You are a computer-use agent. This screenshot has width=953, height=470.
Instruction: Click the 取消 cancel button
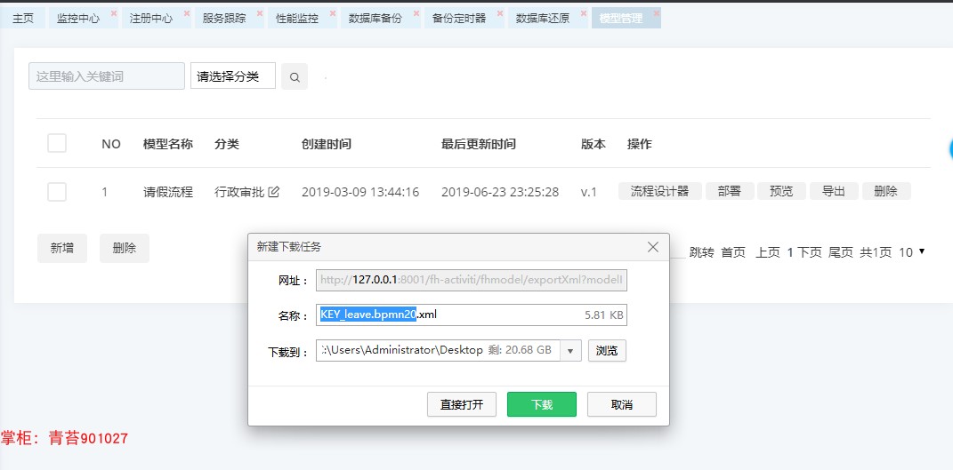pyautogui.click(x=622, y=404)
